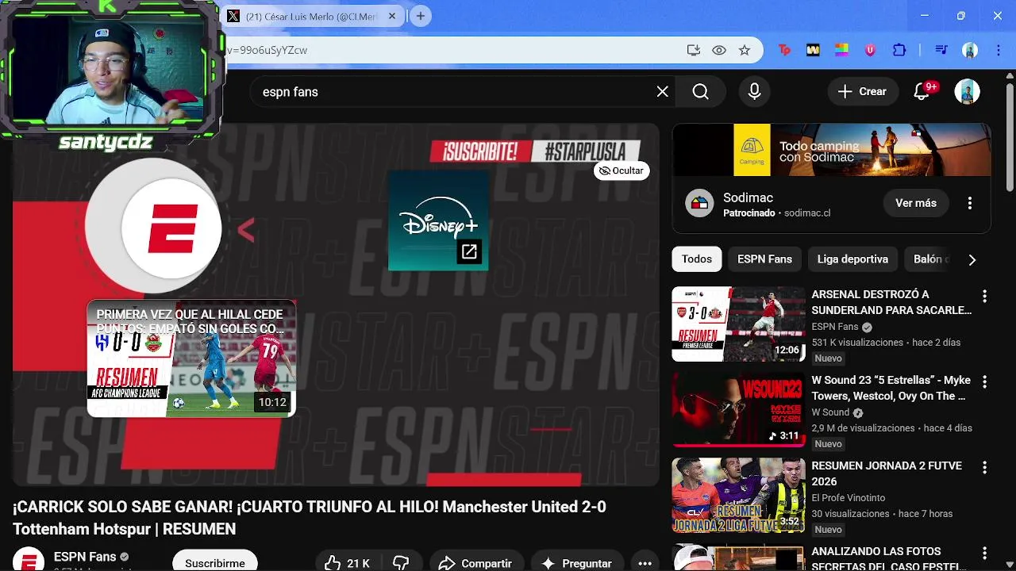Start voice search with the microphone
Screen dimensions: 1016x571
tap(755, 92)
